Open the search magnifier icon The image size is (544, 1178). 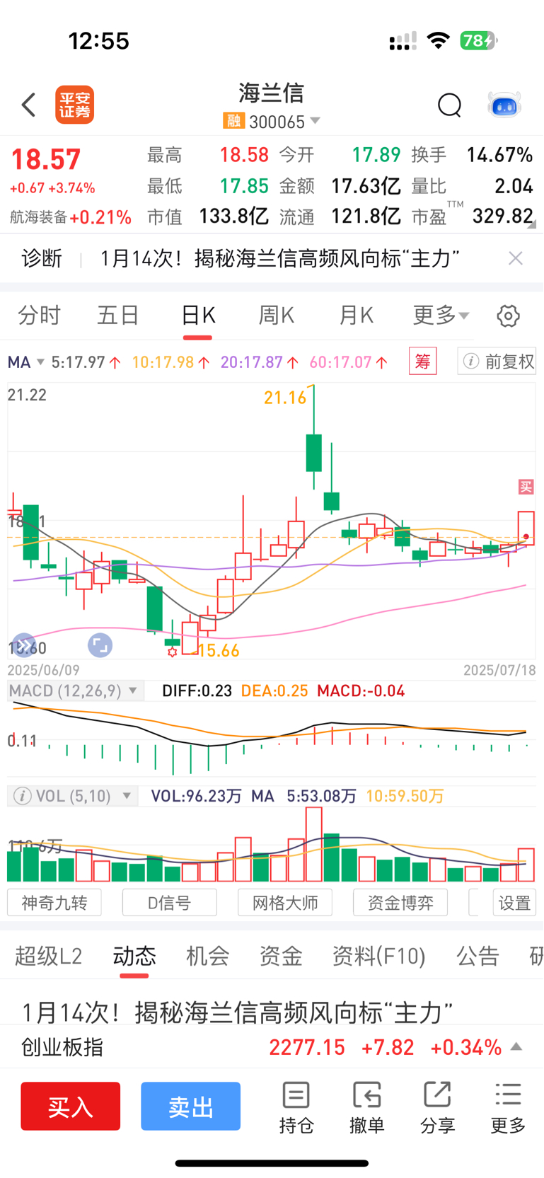click(449, 105)
